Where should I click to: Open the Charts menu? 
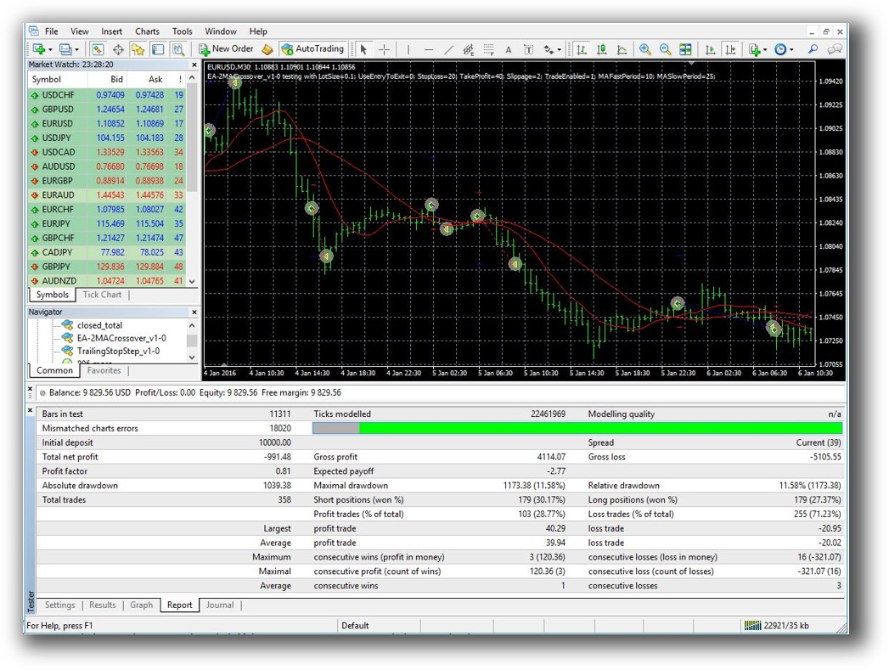(147, 31)
